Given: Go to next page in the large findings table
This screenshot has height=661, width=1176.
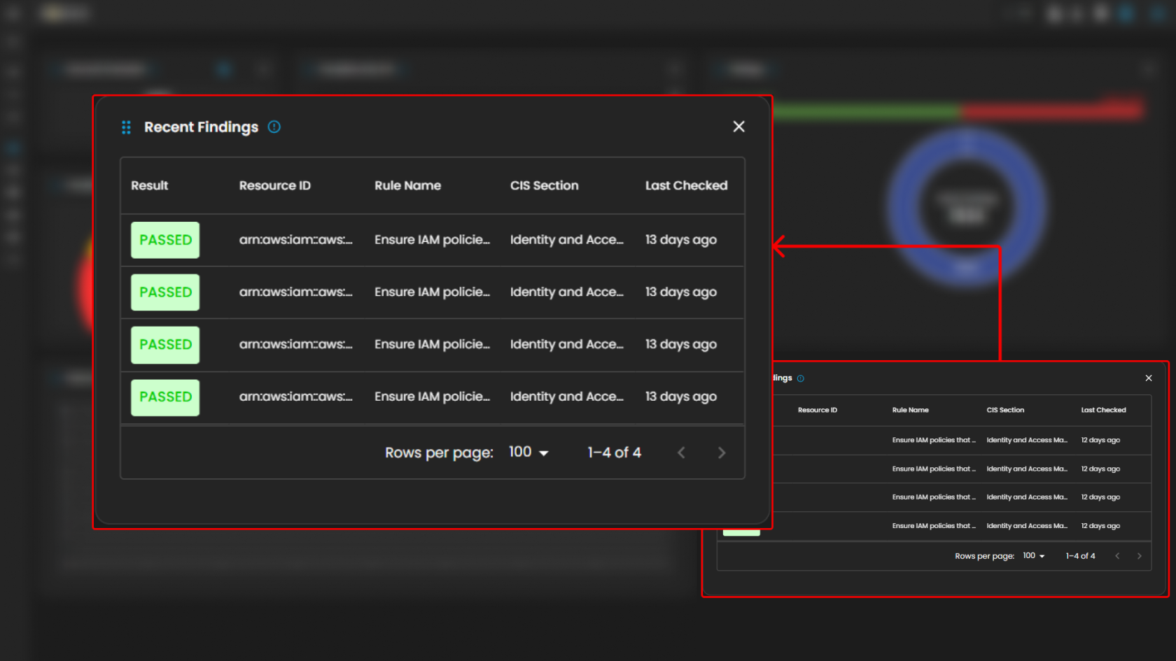Looking at the screenshot, I should tap(722, 453).
